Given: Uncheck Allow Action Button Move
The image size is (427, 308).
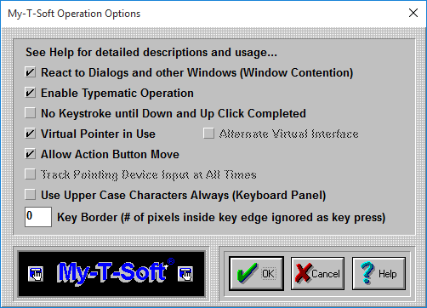Looking at the screenshot, I should (x=30, y=154).
